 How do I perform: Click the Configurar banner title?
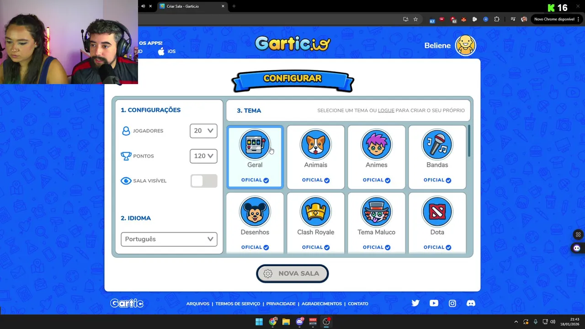292,78
